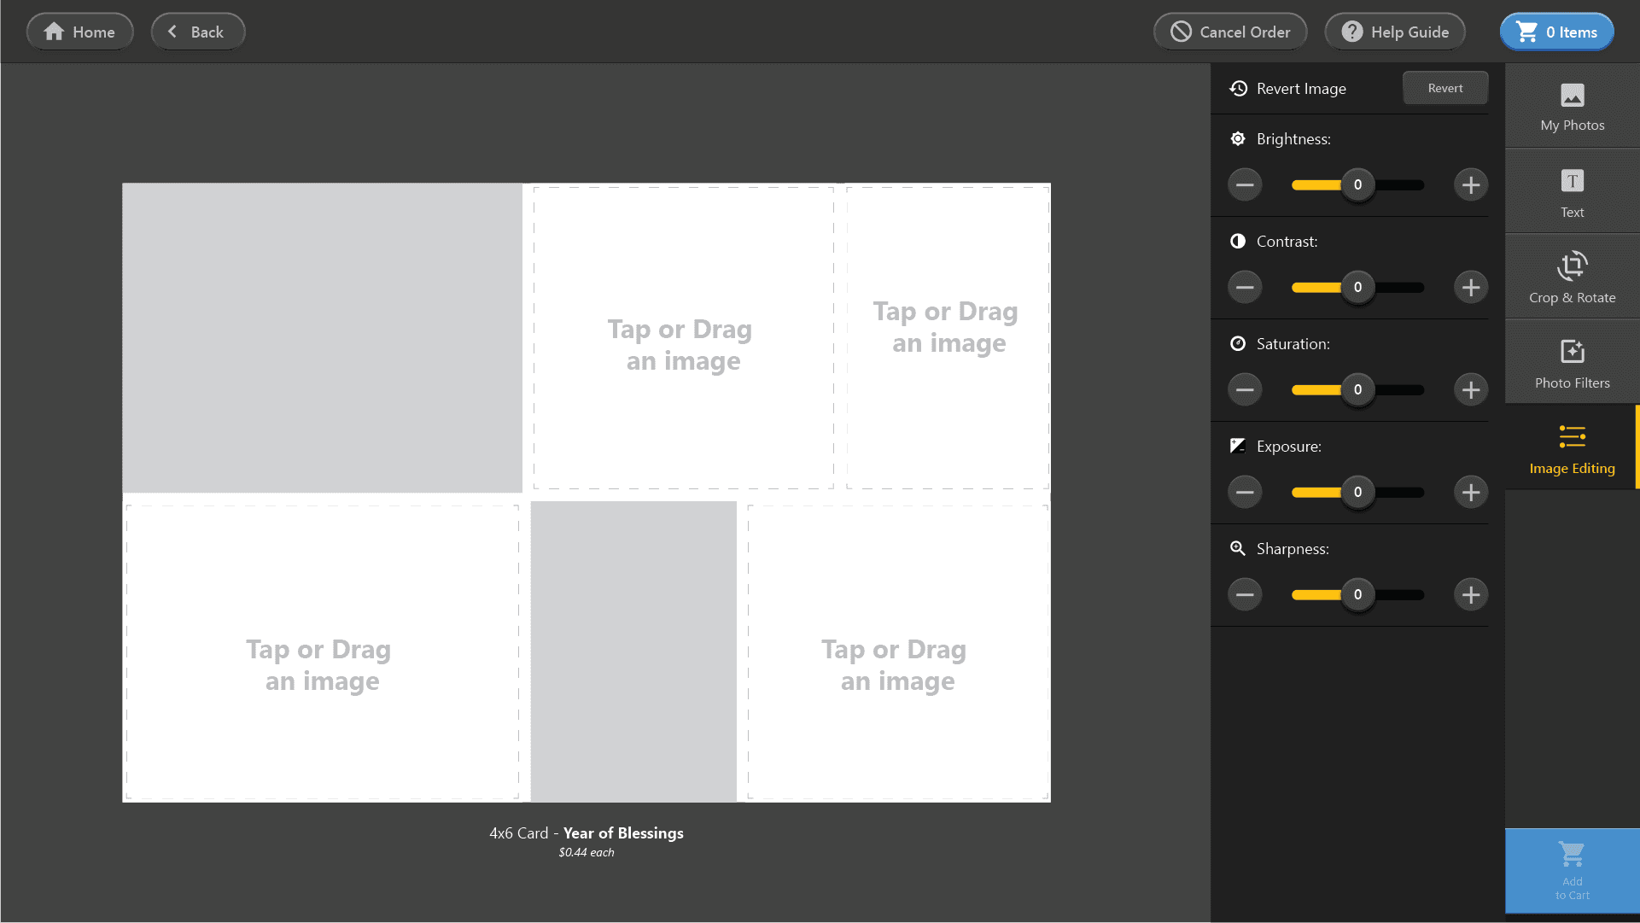Click the Add to Cart button
The height and width of the screenshot is (923, 1640).
(1572, 870)
